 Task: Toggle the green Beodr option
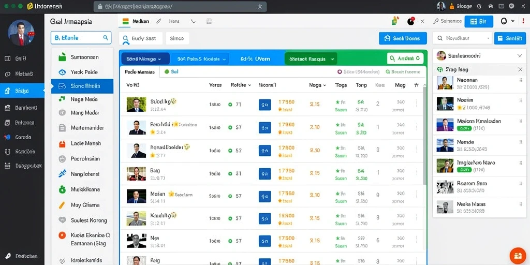click(x=388, y=72)
